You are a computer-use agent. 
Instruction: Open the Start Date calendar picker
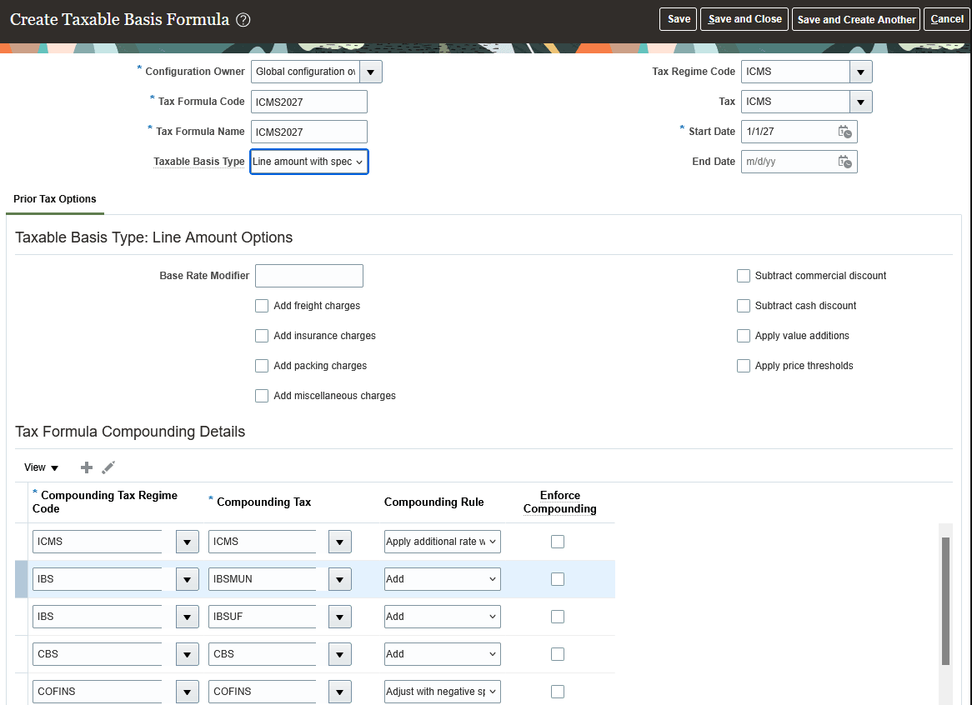point(844,131)
